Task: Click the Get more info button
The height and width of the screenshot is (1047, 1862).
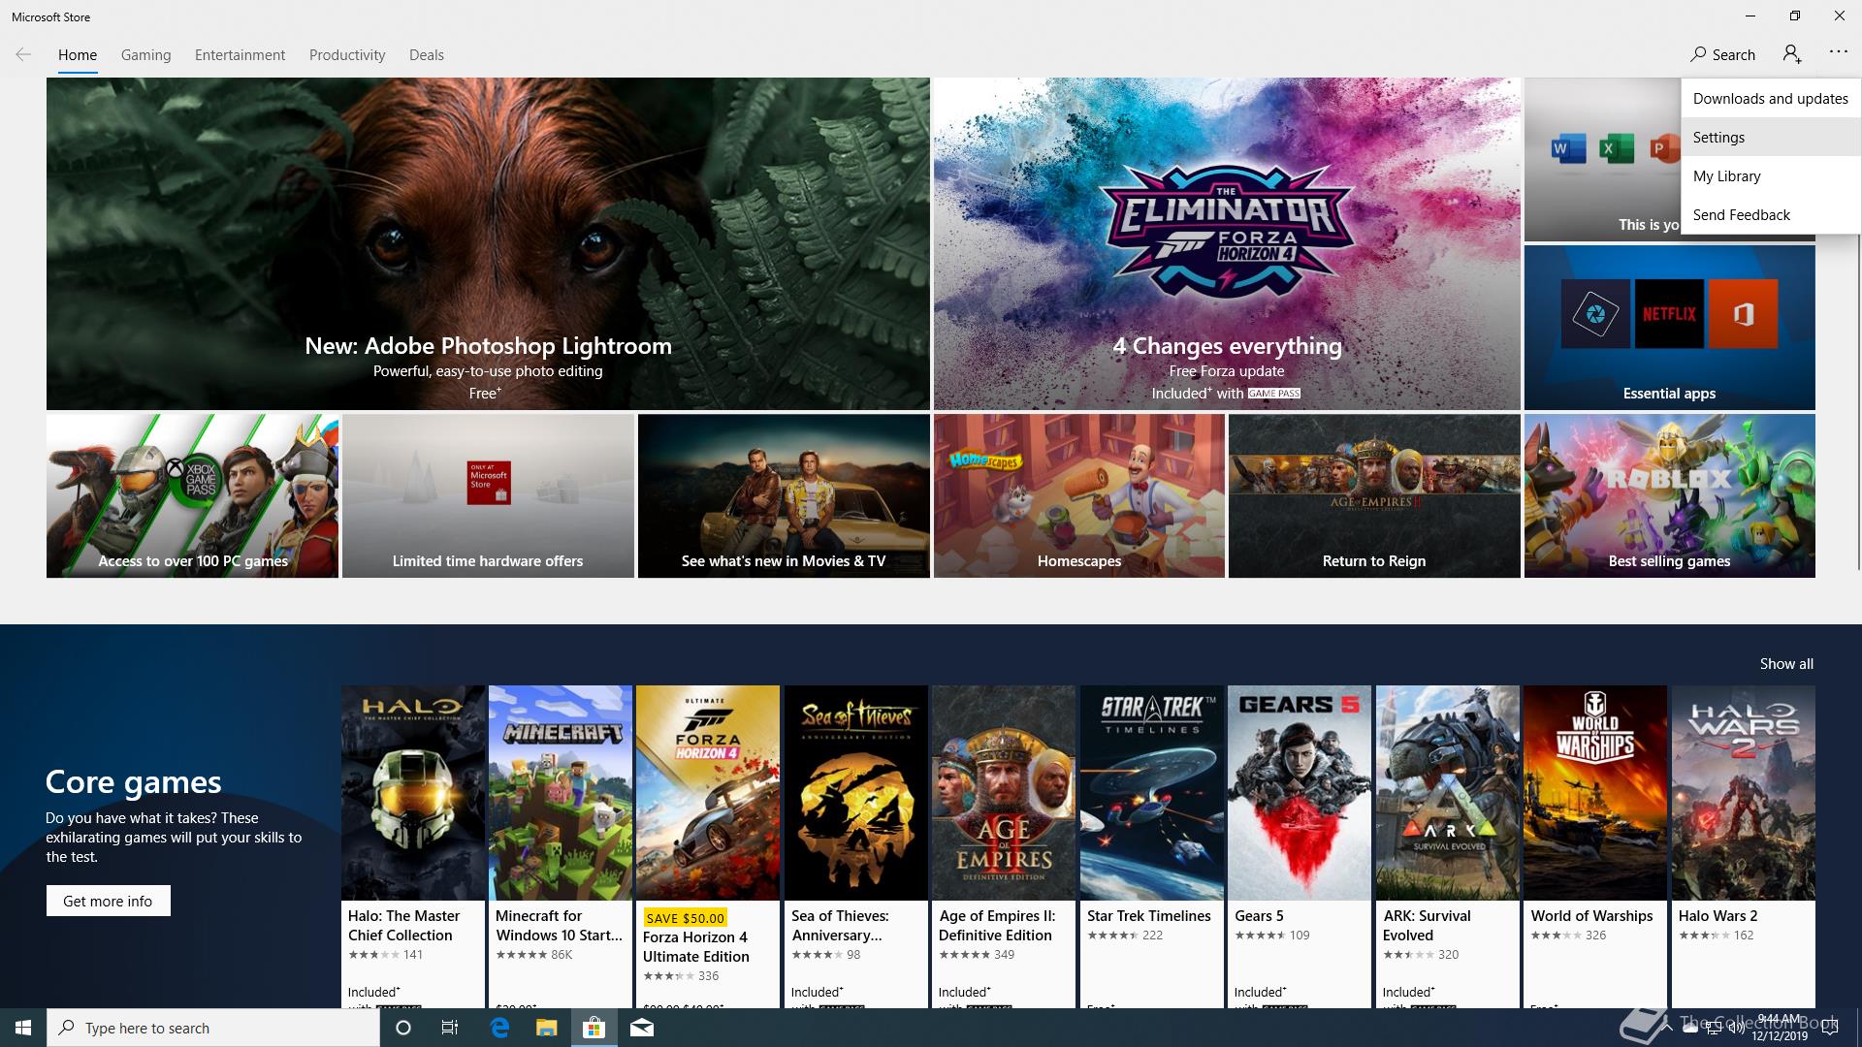Action: coord(108,901)
